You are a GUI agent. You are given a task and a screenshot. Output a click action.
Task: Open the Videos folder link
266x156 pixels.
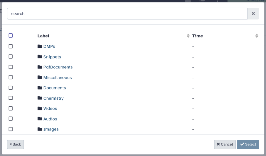pos(50,109)
